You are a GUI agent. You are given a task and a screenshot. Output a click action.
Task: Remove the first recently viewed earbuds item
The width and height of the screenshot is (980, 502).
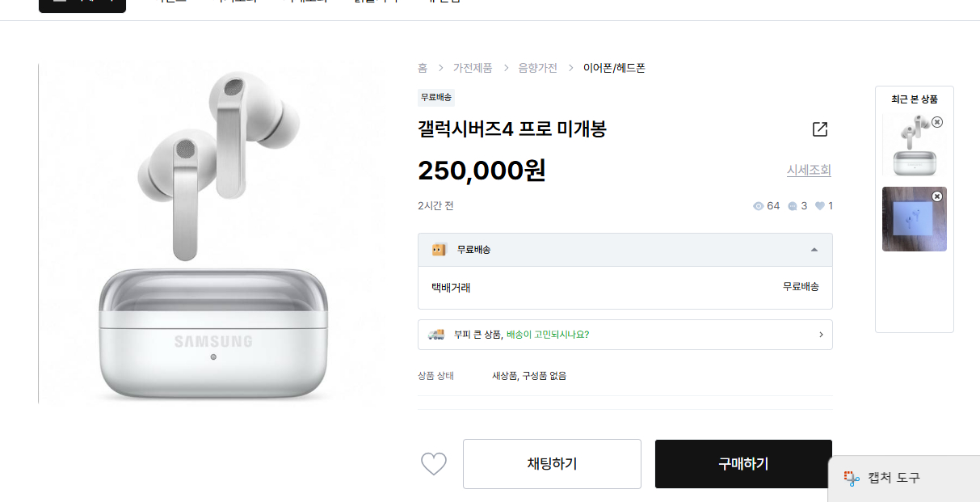(x=936, y=122)
